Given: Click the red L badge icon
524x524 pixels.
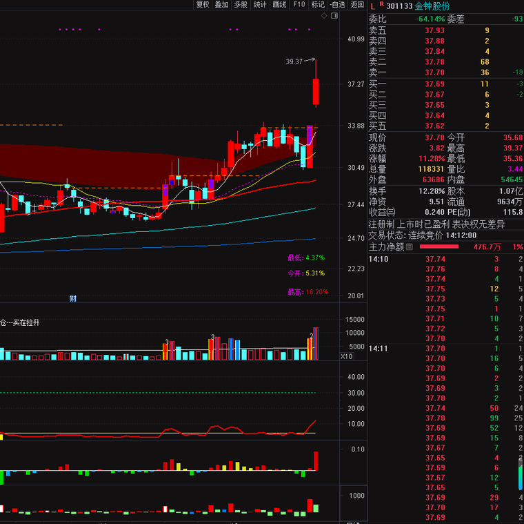Looking at the screenshot, I should (373, 6).
